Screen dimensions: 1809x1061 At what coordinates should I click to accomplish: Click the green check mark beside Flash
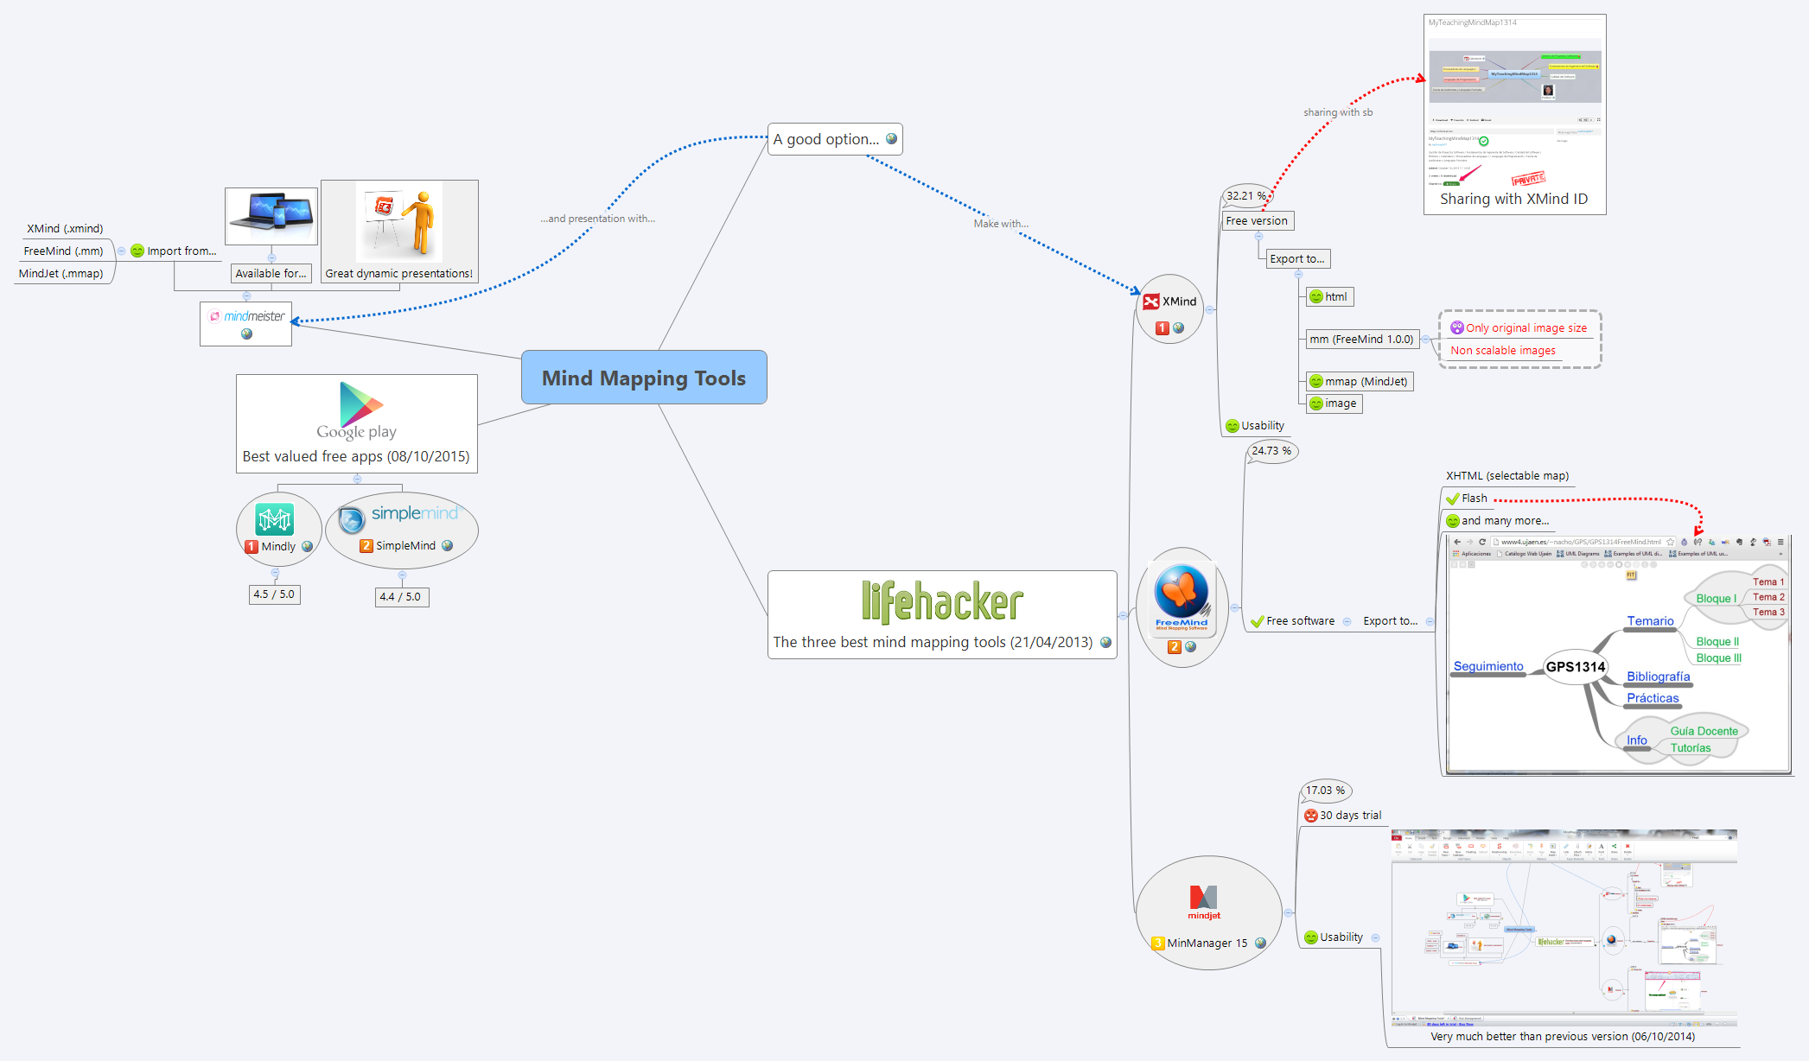[1453, 499]
